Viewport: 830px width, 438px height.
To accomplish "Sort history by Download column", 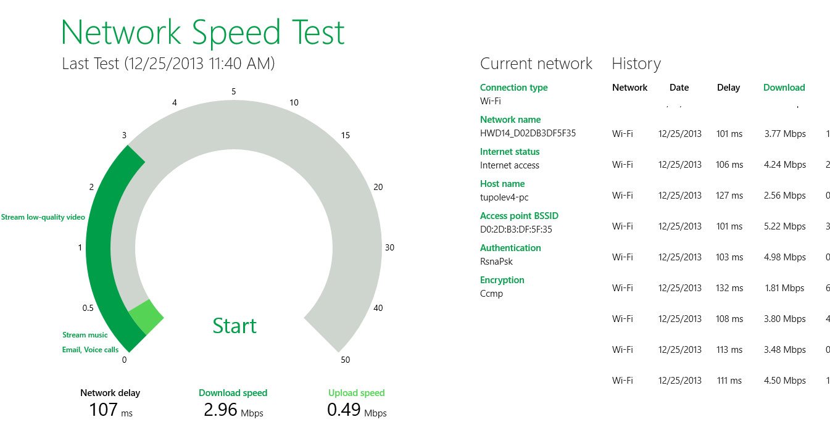I will tap(784, 88).
